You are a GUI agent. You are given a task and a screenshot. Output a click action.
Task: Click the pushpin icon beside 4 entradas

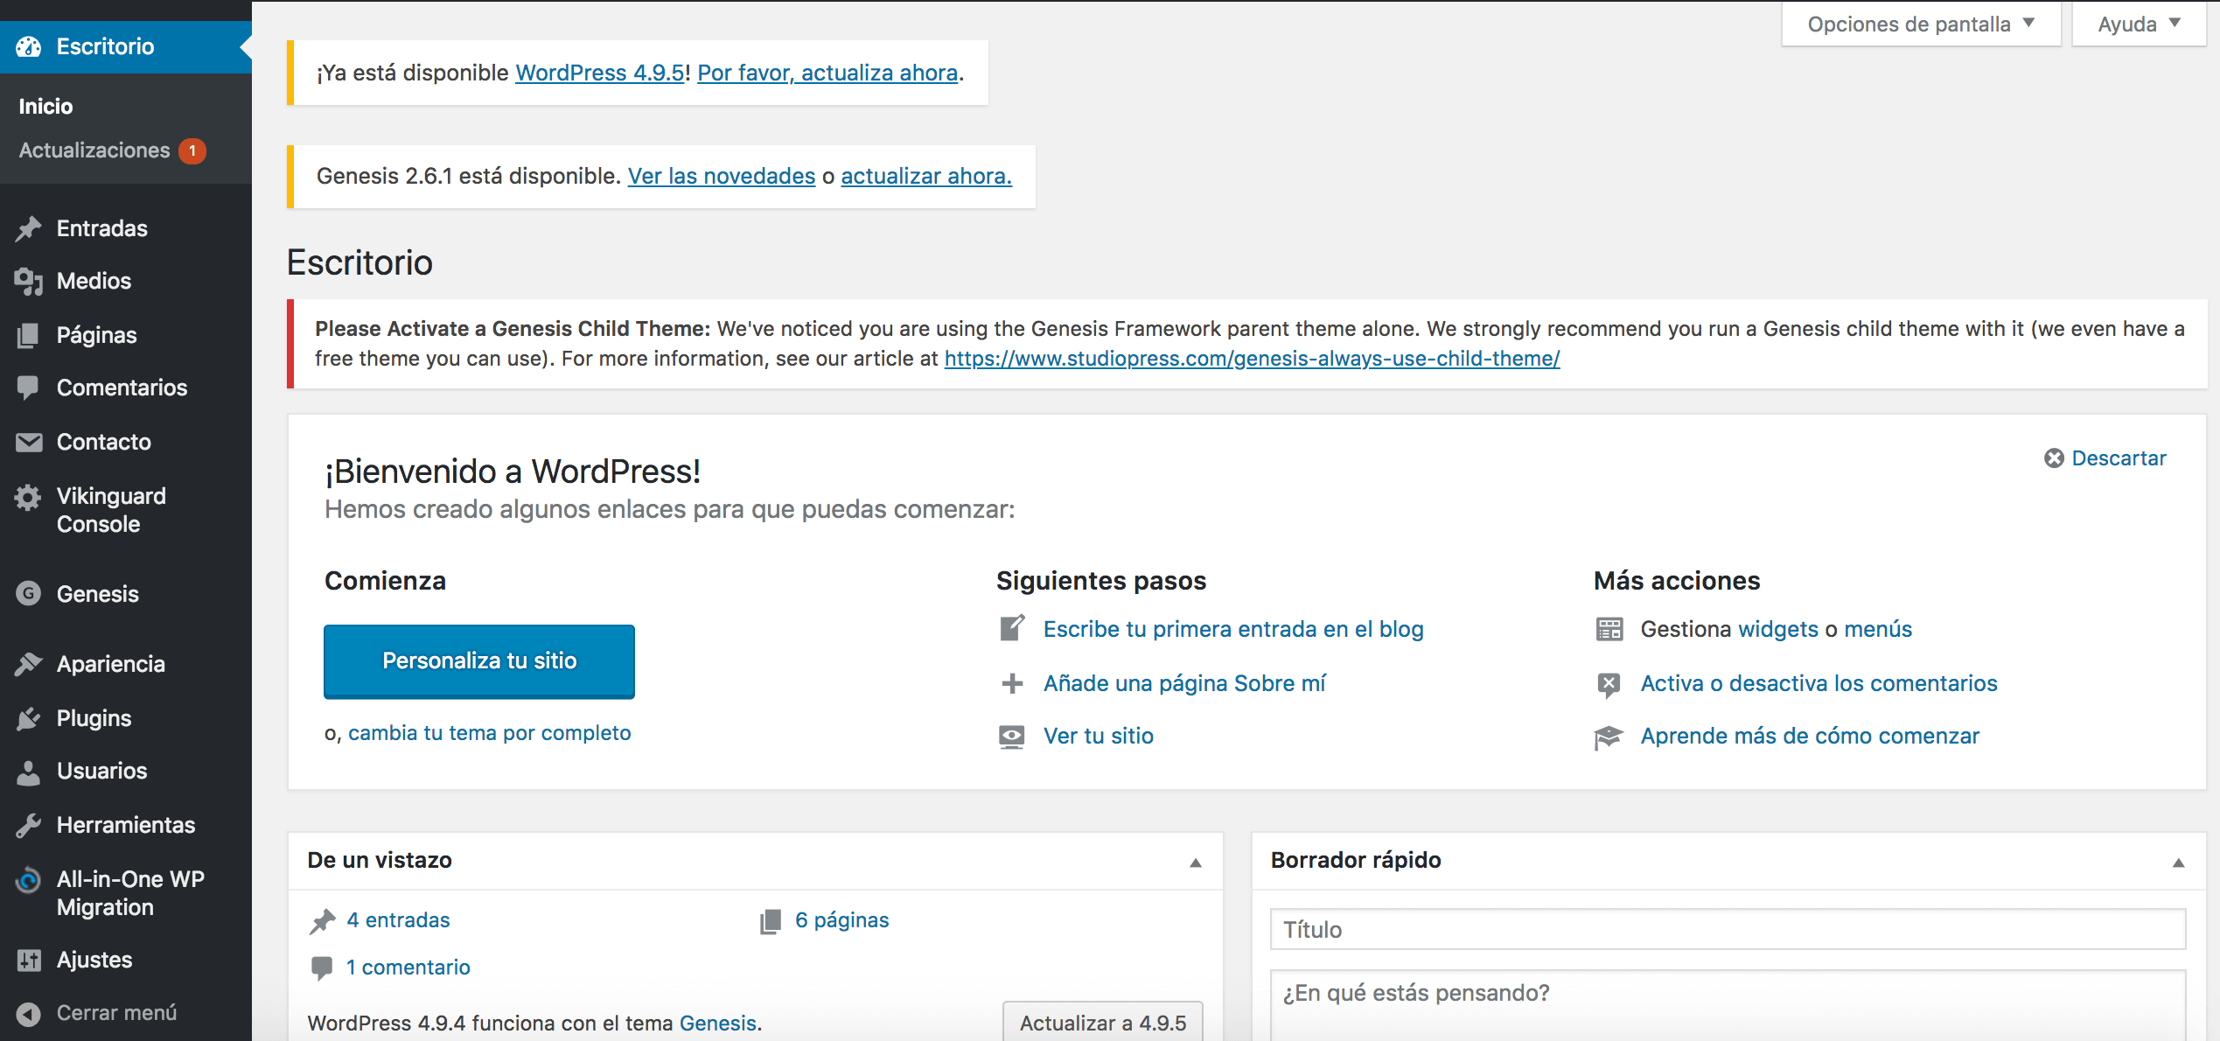pos(323,921)
